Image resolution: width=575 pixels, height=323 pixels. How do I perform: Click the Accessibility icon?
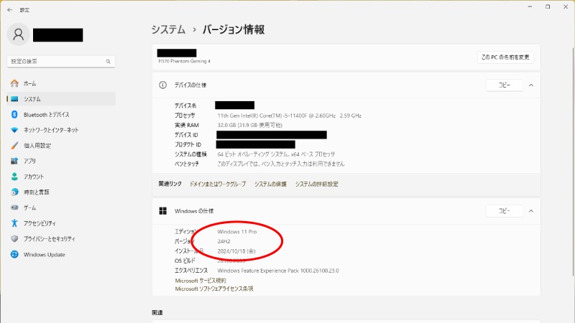pyautogui.click(x=14, y=223)
